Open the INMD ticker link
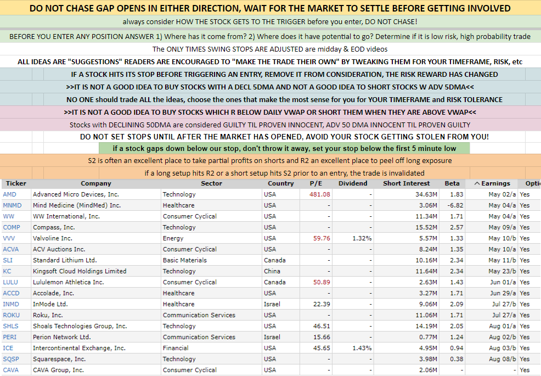541x376 pixels. pos(11,304)
